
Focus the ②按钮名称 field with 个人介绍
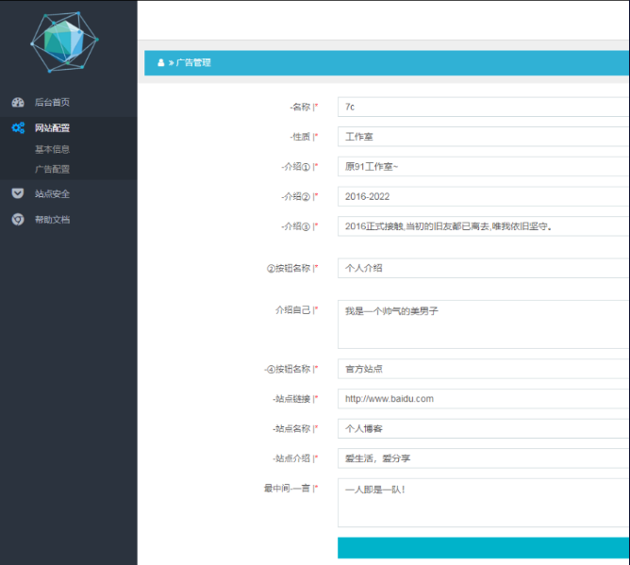(x=483, y=268)
